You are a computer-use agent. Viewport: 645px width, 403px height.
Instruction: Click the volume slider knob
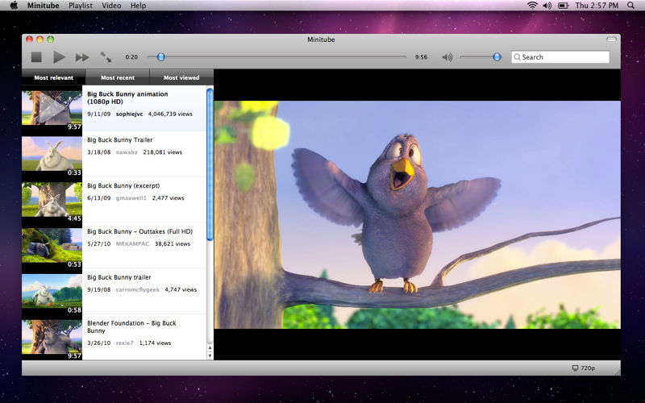click(497, 56)
